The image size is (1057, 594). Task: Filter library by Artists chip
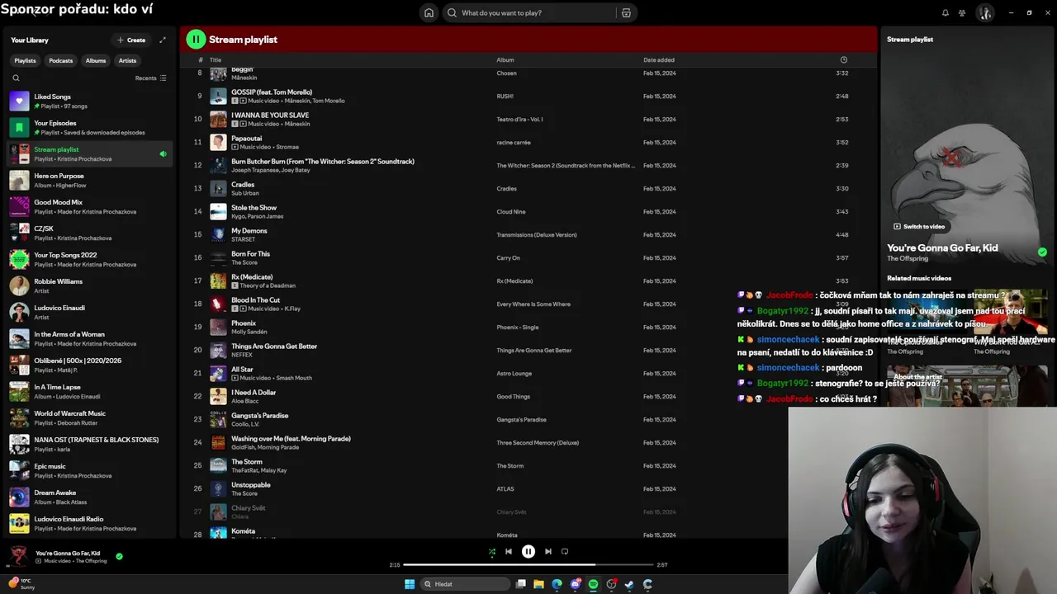[127, 60]
